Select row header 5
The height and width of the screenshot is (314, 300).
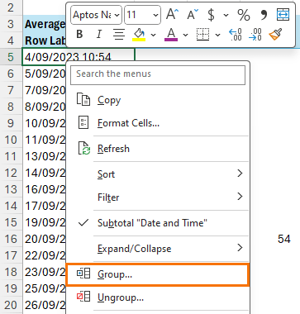(11, 57)
